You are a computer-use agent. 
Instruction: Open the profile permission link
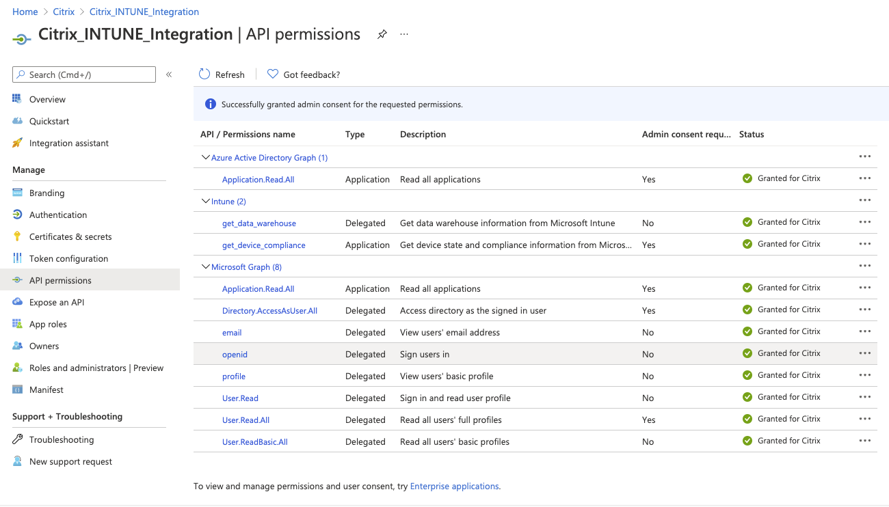click(234, 376)
